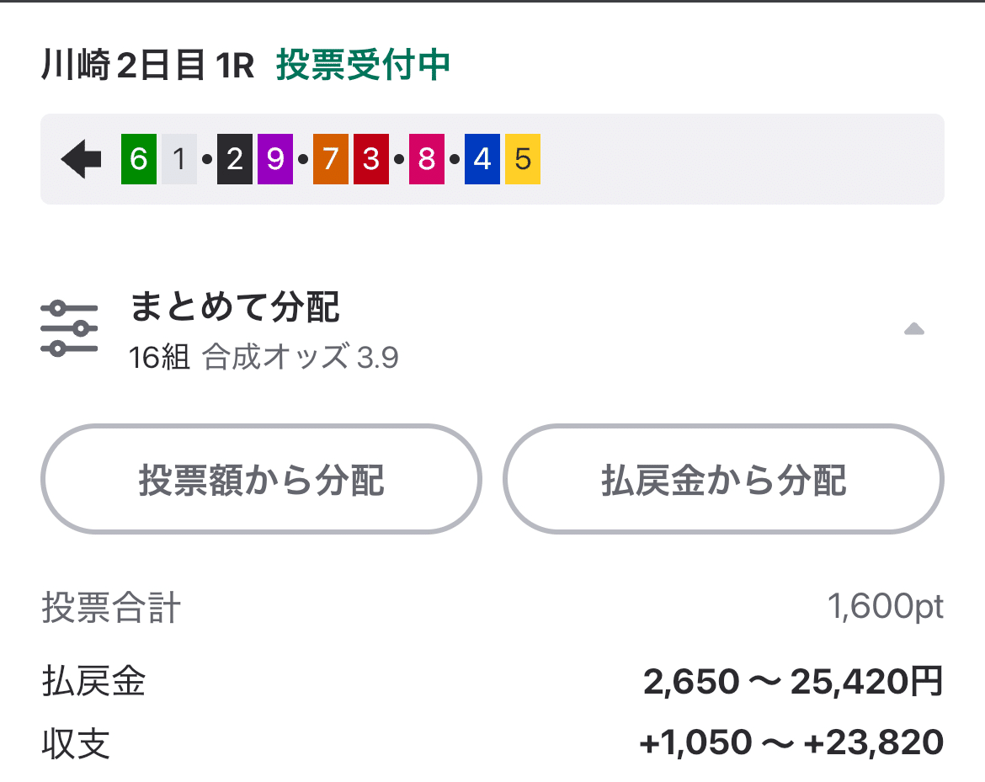Select the black number 2 badge
Viewport: 985px width, 782px height.
233,159
